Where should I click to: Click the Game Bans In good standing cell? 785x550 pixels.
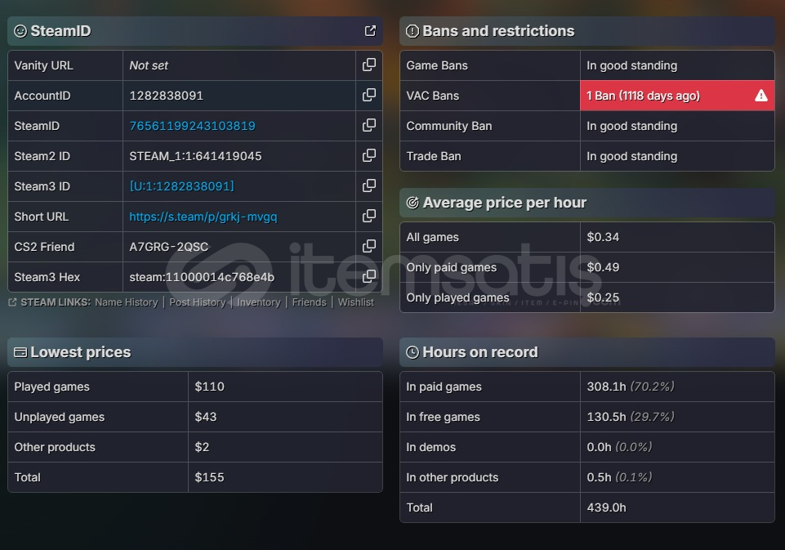pyautogui.click(x=677, y=65)
